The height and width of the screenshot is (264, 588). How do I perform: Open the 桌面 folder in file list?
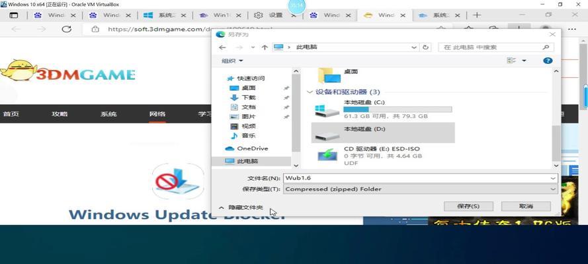[337, 75]
